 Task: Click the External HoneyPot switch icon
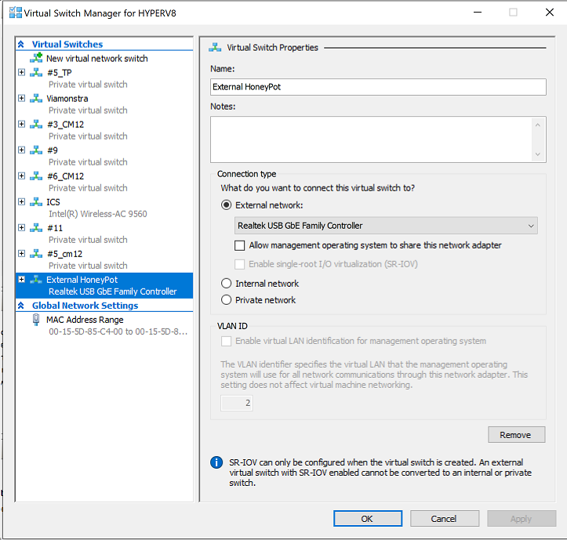pyautogui.click(x=36, y=279)
